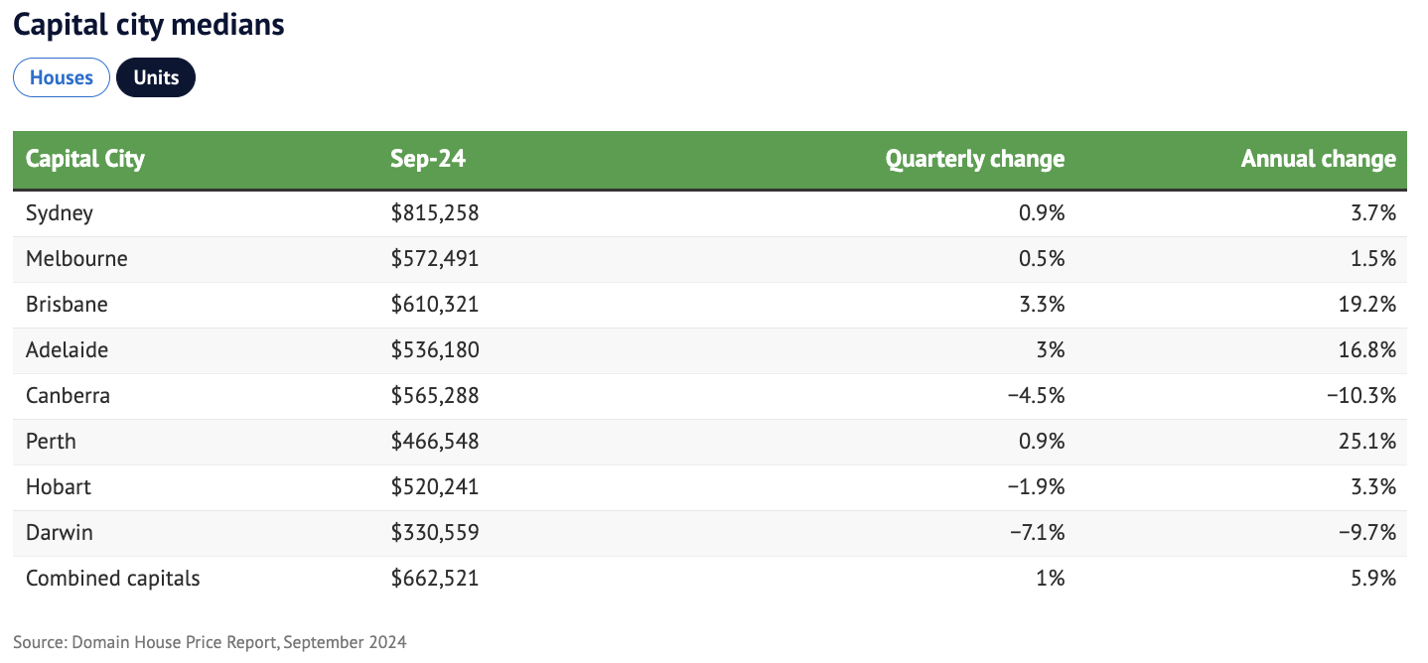Click the Capital City column header

85,159
